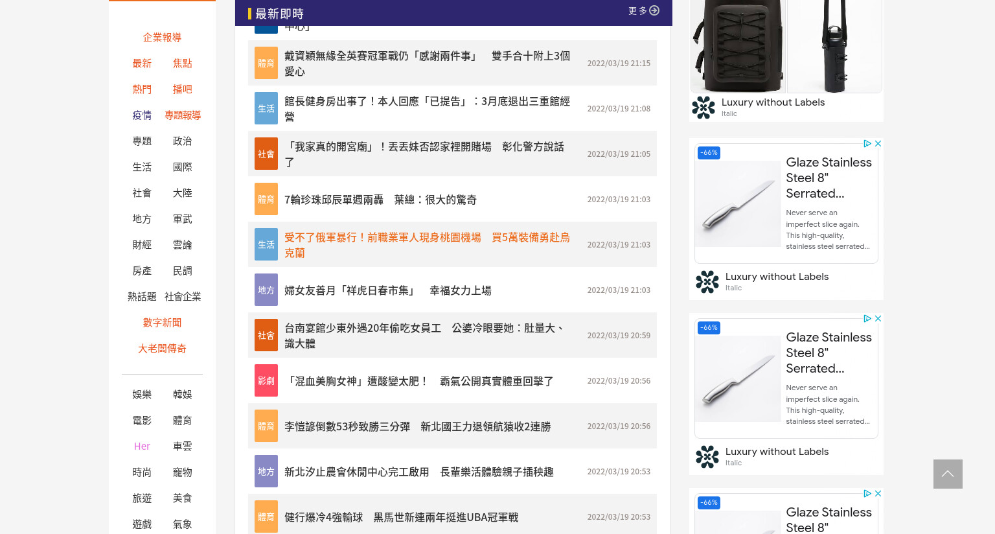Close the bottom Glaze Stainless ad
Screen dimensions: 995x534
point(878,493)
